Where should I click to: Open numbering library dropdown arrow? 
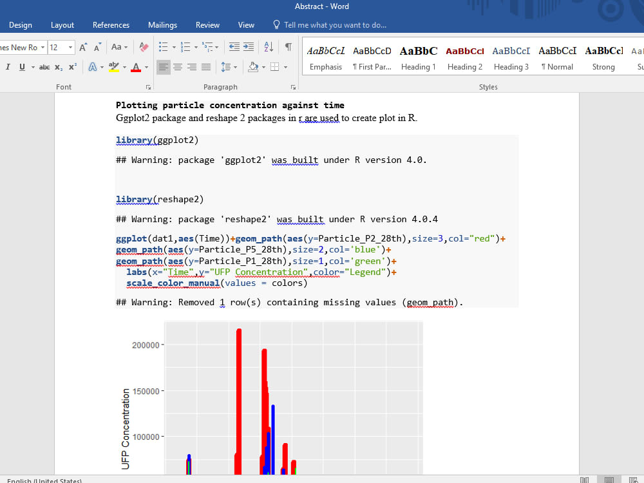click(196, 47)
